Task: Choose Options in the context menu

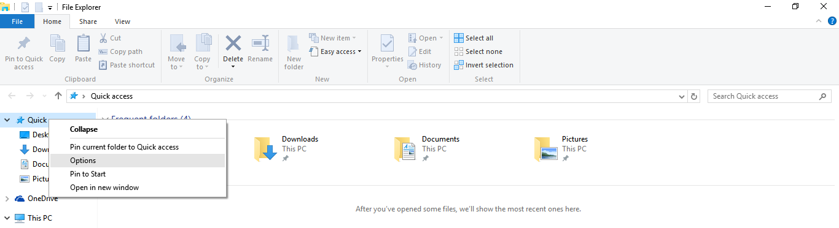Action: click(138, 161)
